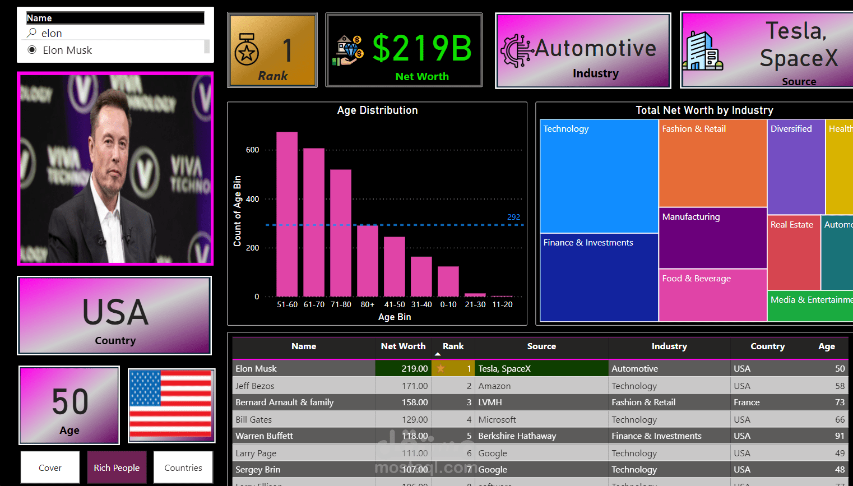This screenshot has height=486, width=853.
Task: Select the 0-10 age bar
Action: [448, 281]
